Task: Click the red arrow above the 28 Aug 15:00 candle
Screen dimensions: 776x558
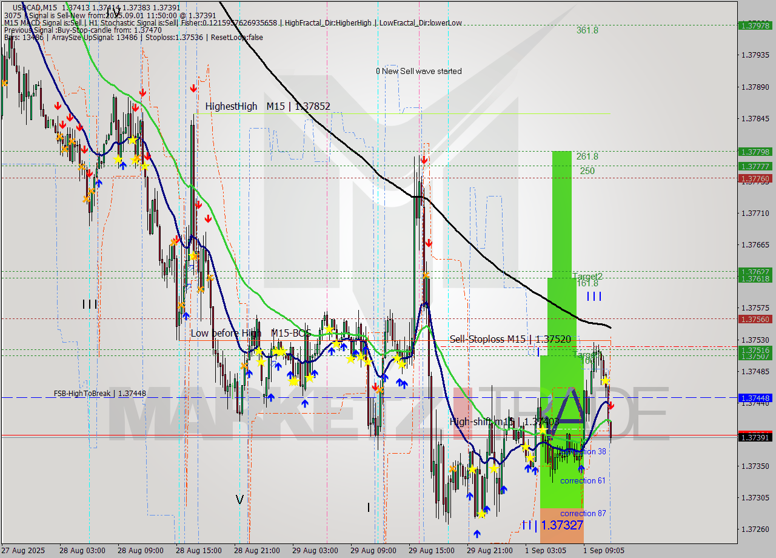Action: click(x=193, y=89)
